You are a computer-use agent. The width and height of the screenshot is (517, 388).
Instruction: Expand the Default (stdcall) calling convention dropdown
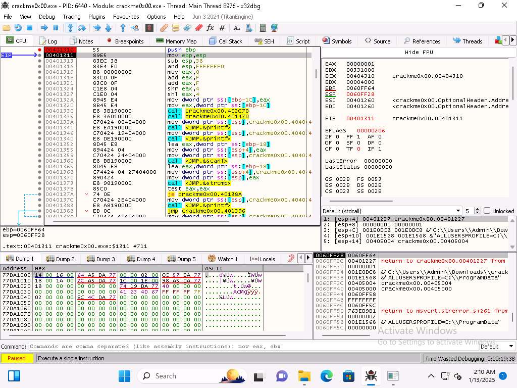point(458,211)
